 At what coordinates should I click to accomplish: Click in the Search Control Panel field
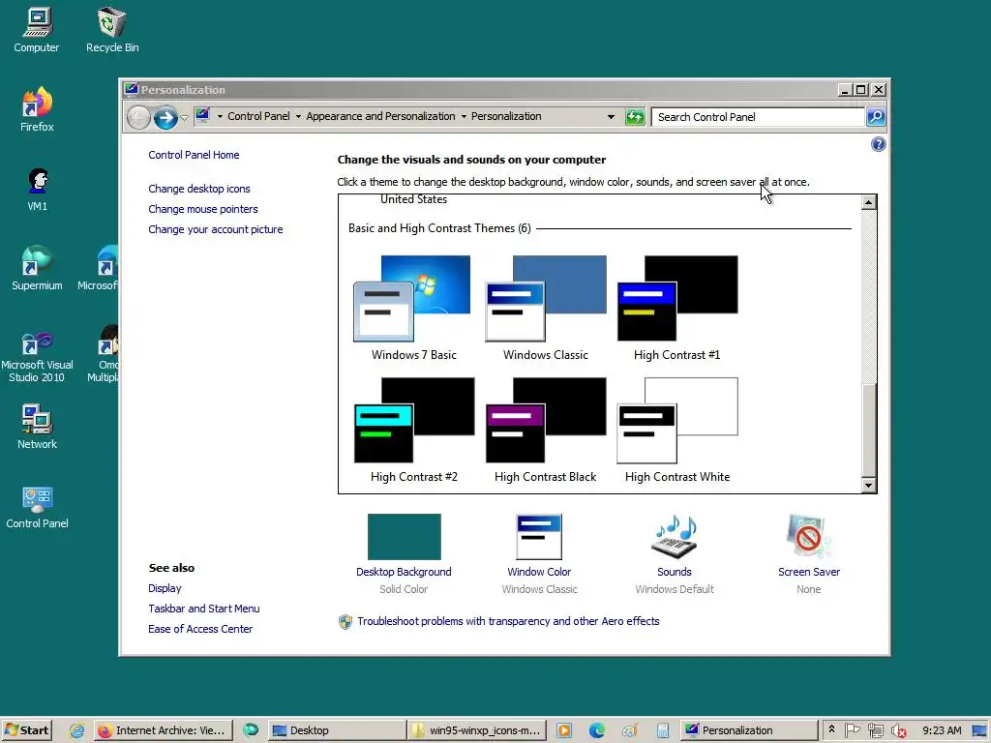[x=758, y=117]
